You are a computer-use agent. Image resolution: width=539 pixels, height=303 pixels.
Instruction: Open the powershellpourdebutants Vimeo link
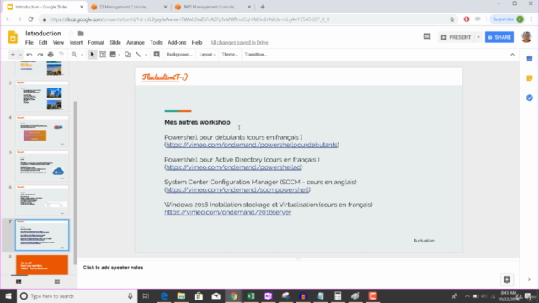(252, 145)
